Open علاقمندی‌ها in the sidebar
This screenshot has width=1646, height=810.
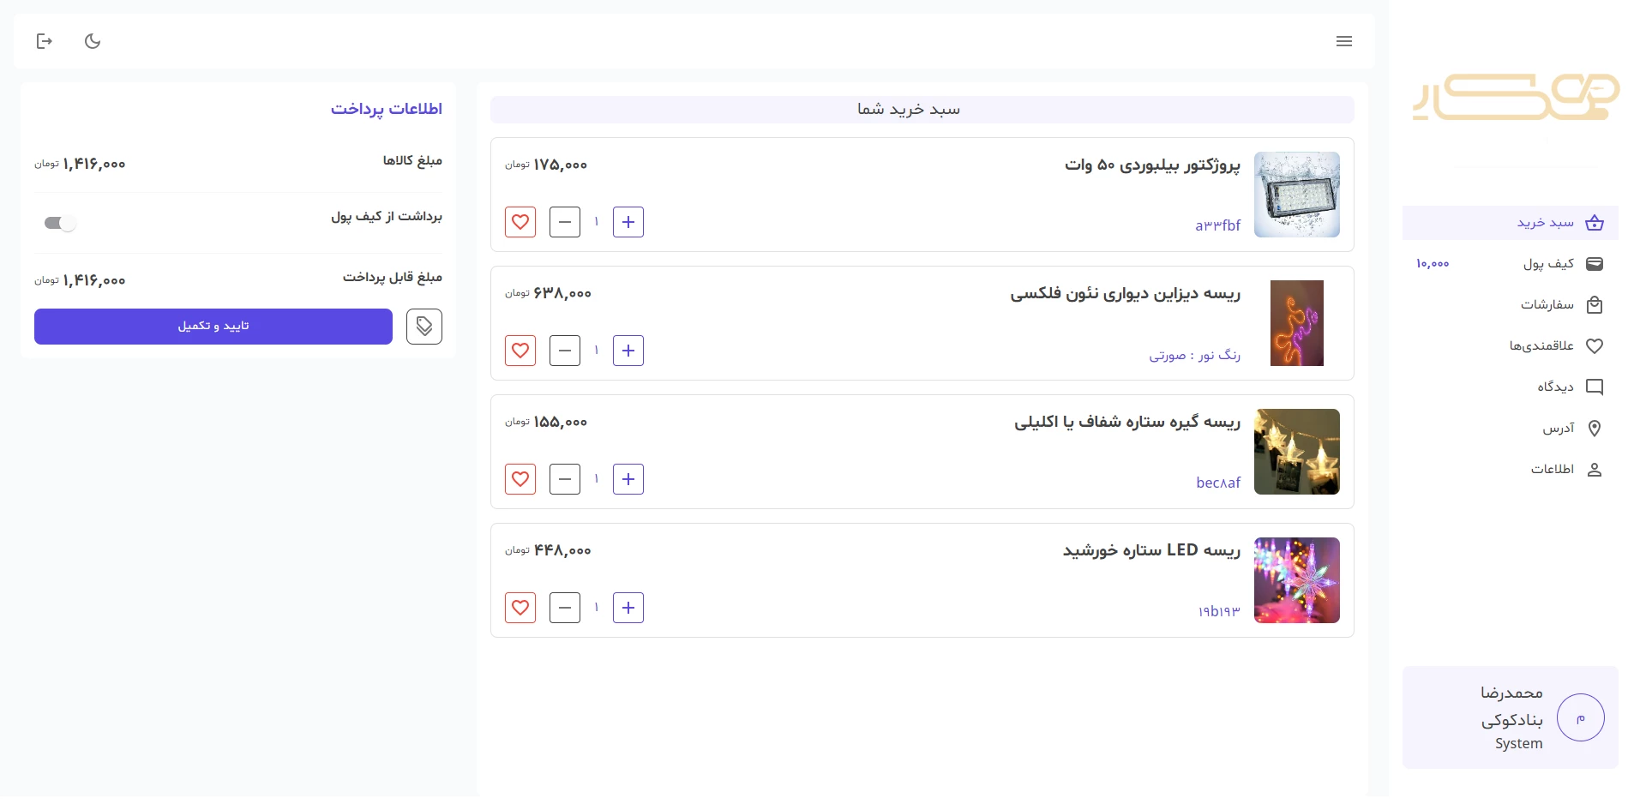click(1511, 346)
